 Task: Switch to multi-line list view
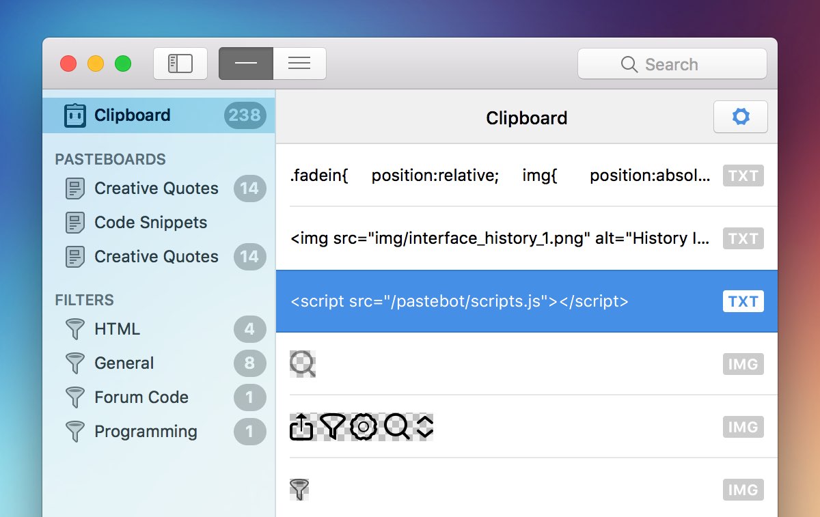(x=299, y=64)
